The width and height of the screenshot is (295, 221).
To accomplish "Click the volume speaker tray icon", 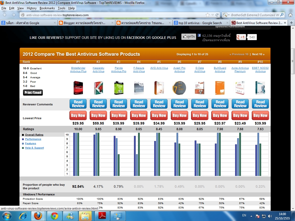I will pos(270,216).
